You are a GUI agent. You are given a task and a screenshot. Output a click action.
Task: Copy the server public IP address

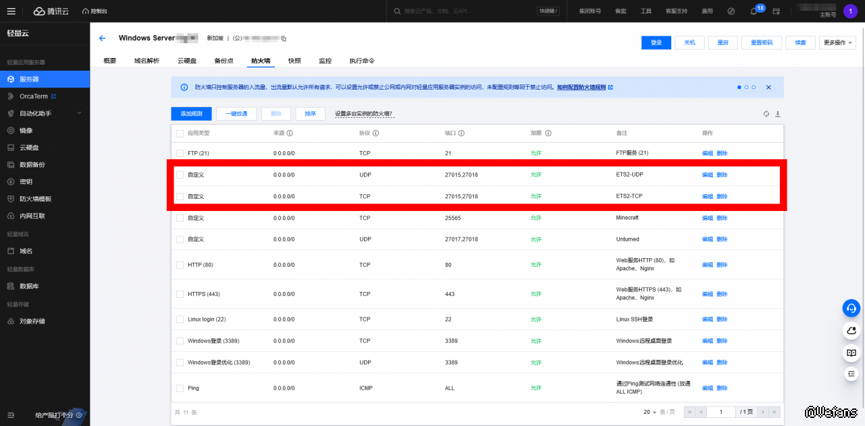pos(284,38)
